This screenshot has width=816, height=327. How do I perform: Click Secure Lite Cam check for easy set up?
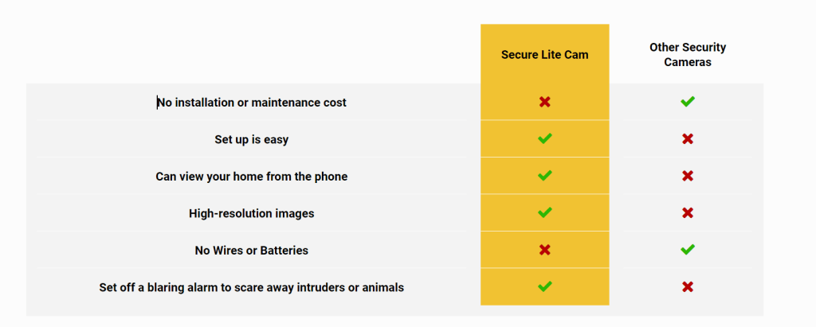coord(545,138)
